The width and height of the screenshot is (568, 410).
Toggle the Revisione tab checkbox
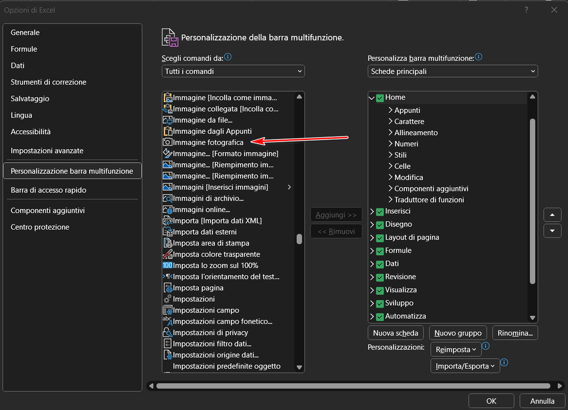coord(380,277)
